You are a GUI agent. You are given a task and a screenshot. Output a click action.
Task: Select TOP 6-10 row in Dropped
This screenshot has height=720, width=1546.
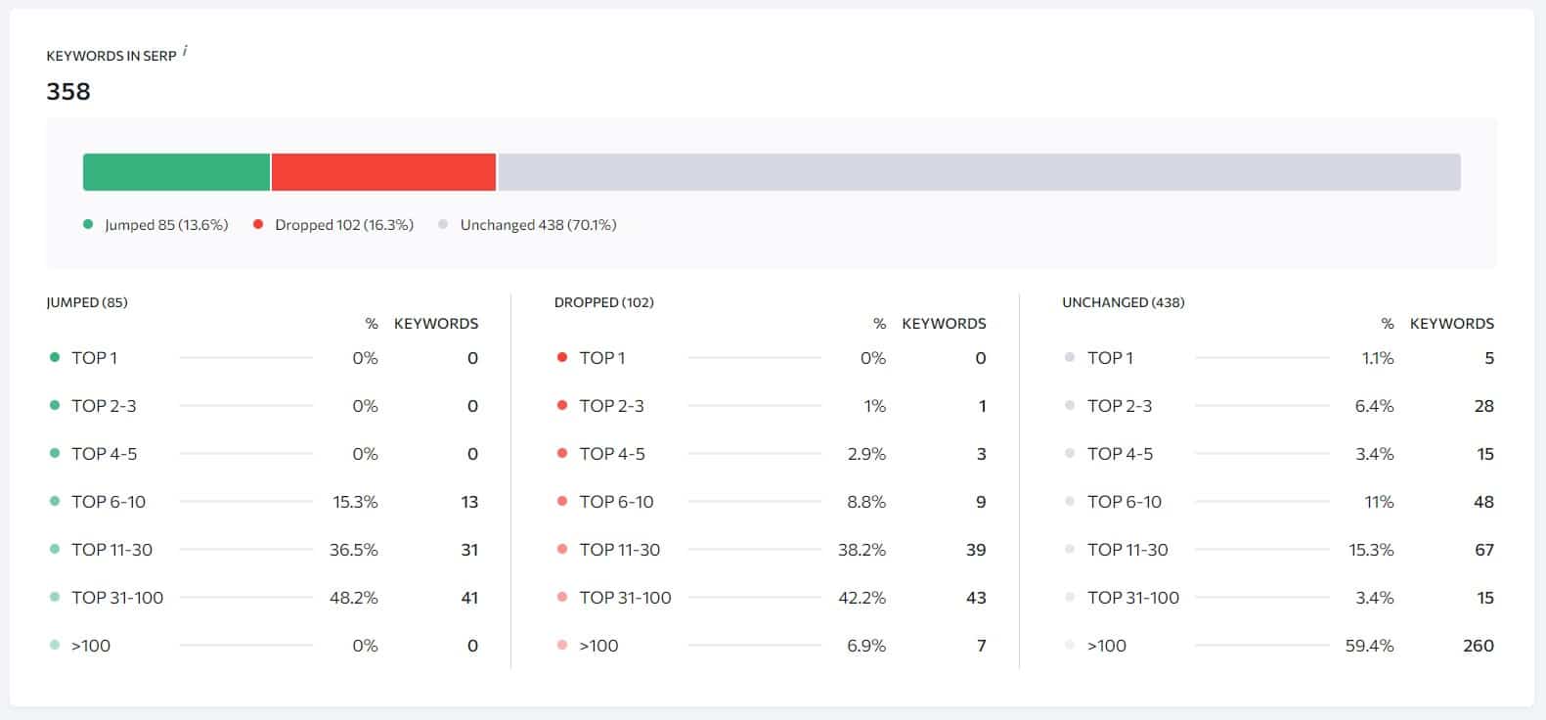tap(771, 502)
